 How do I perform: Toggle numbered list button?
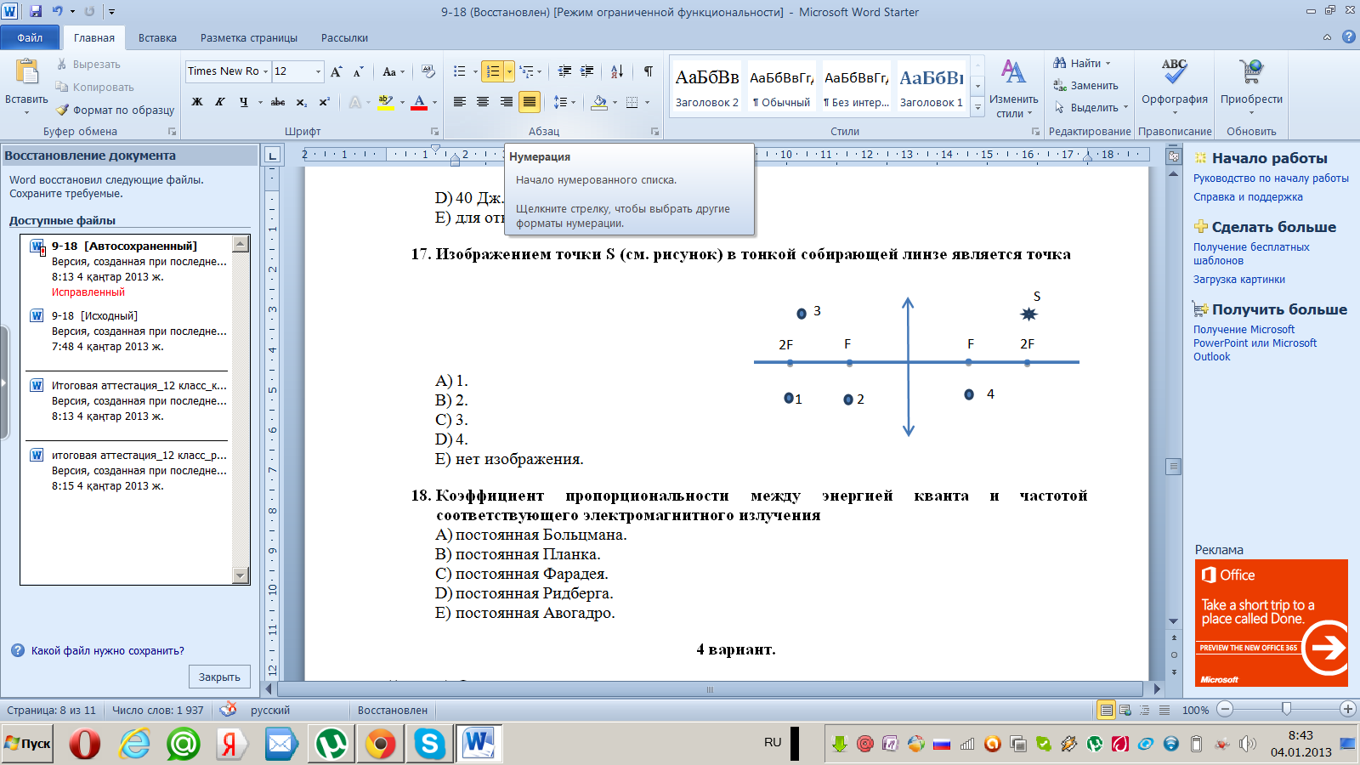[493, 71]
